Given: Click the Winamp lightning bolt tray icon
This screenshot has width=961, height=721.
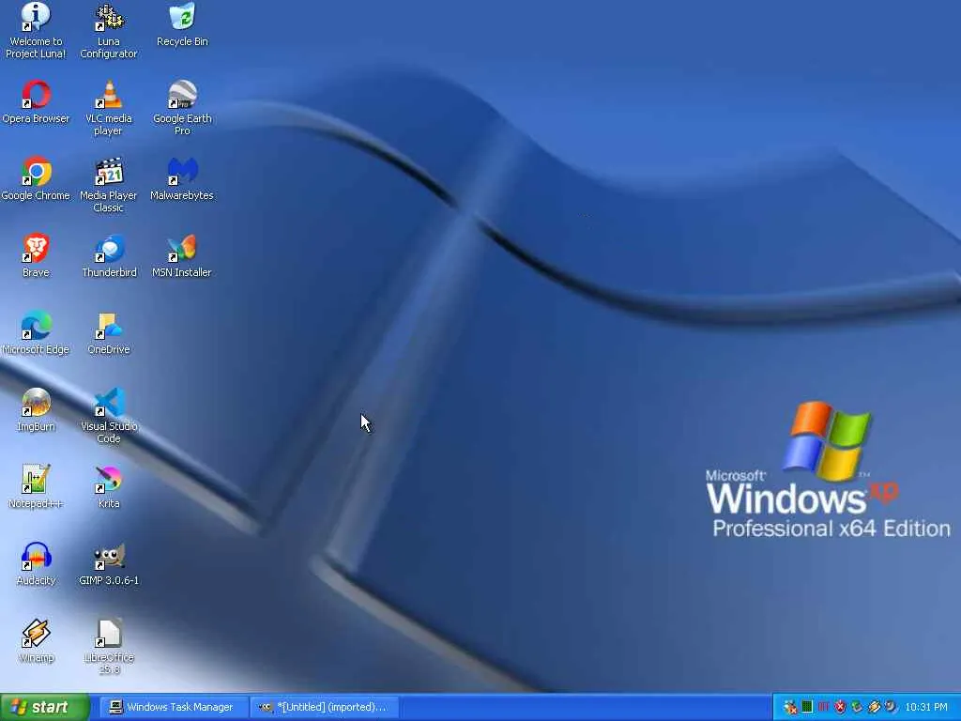Looking at the screenshot, I should click(874, 707).
